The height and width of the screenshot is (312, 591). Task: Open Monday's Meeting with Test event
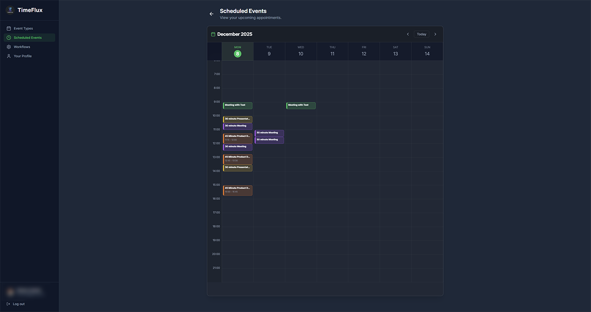238,105
